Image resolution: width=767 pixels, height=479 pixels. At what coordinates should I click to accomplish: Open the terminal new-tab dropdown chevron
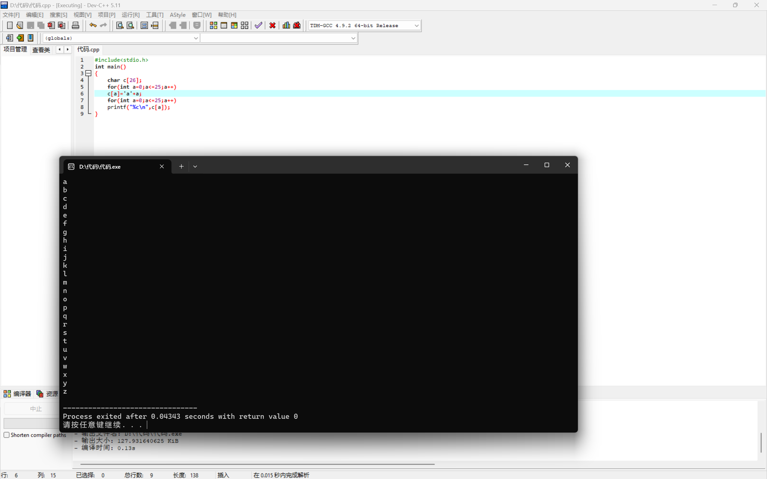[195, 167]
